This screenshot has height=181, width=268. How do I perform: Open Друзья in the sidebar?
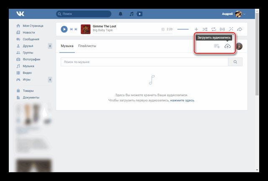point(28,46)
